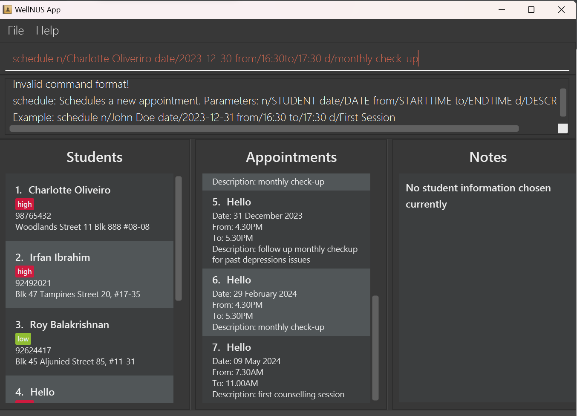Click the schedule parameters usage line
The width and height of the screenshot is (577, 416).
tap(285, 101)
